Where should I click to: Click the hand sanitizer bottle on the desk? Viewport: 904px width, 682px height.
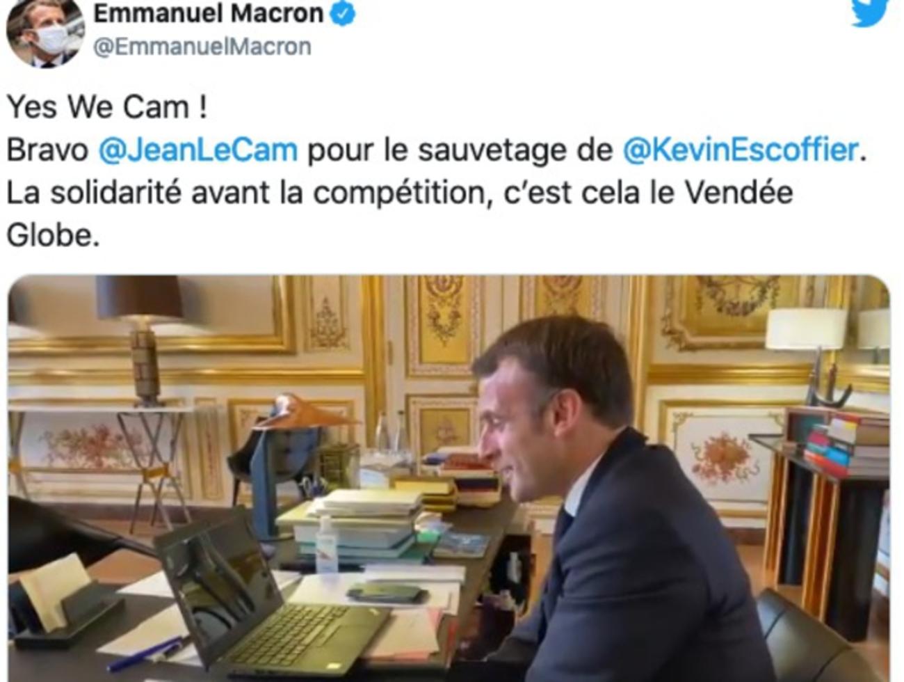point(326,544)
